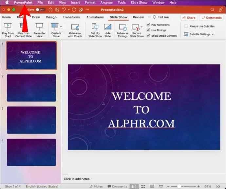Screen dimensions: 226x189
Task: Click the Play from Start icon
Action: (8, 27)
